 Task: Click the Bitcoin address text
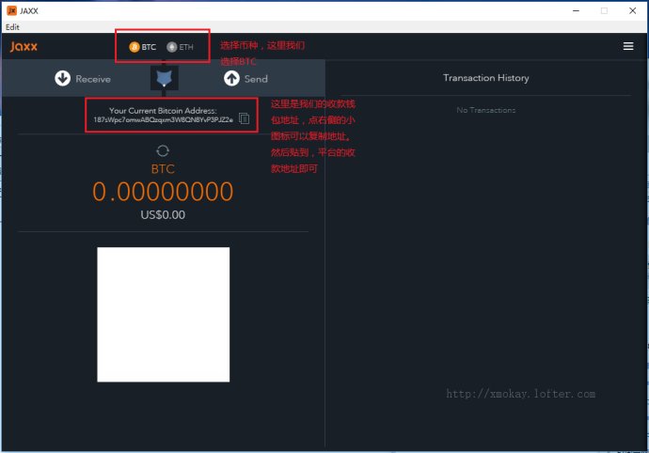coord(163,120)
